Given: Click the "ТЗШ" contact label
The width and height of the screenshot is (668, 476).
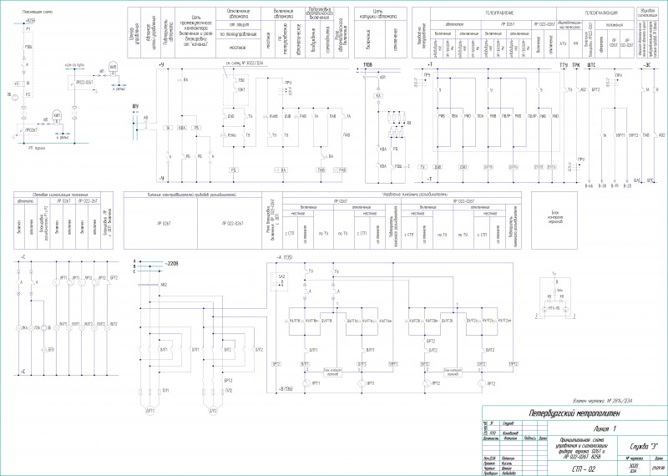Looking at the screenshot, I should [x=241, y=80].
